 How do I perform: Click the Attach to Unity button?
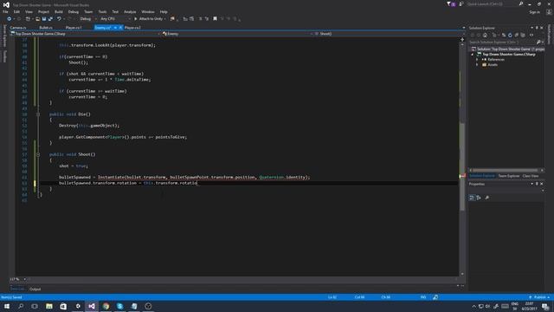click(150, 19)
